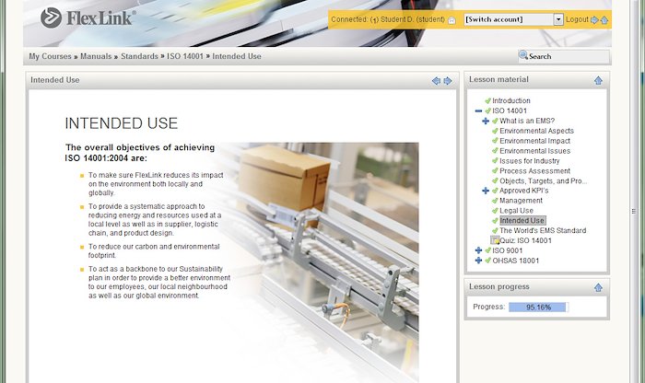Click the checkmark beside Environmental Aspects
645x383 pixels.
pyautogui.click(x=495, y=131)
